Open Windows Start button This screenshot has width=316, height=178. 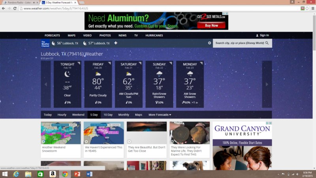pos(5,174)
